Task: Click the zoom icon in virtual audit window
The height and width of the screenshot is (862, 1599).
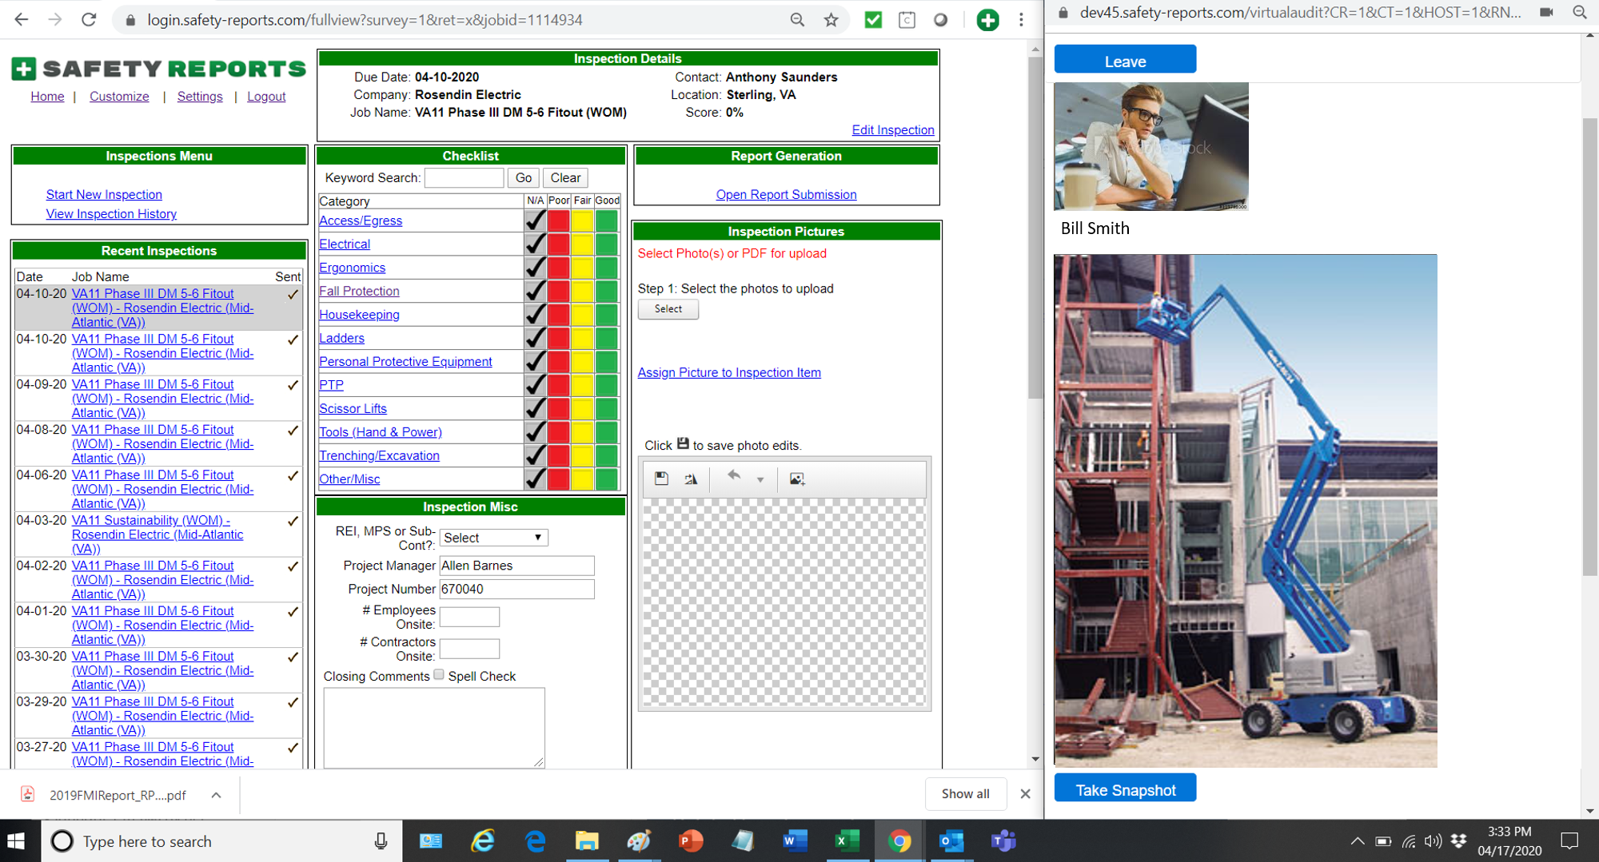Action: (x=1579, y=12)
